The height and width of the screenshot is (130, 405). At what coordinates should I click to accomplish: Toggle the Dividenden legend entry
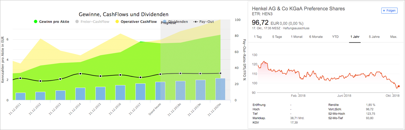(175, 22)
